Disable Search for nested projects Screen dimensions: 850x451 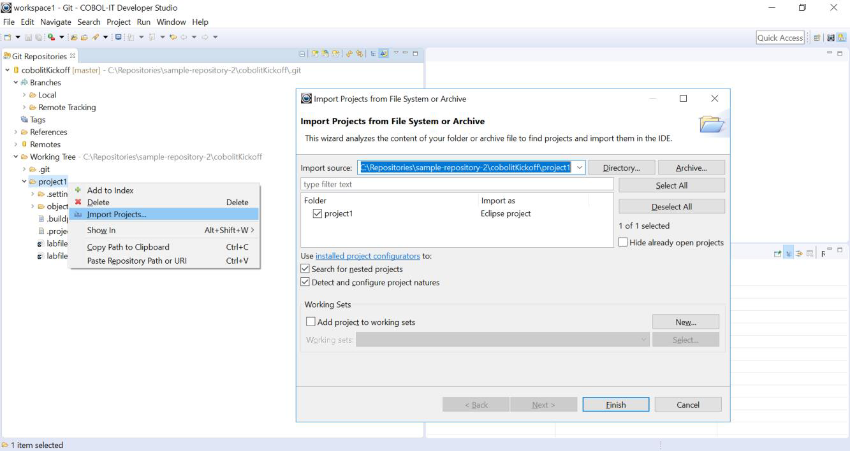click(305, 269)
